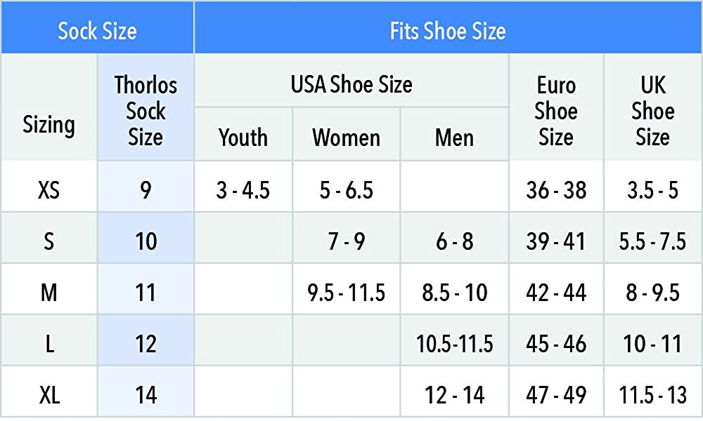The width and height of the screenshot is (703, 421).
Task: Select the XS sizing row label
Action: coord(49,189)
